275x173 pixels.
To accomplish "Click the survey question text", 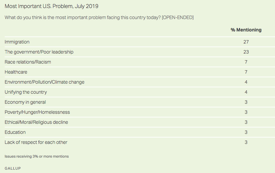I will (x=99, y=17).
